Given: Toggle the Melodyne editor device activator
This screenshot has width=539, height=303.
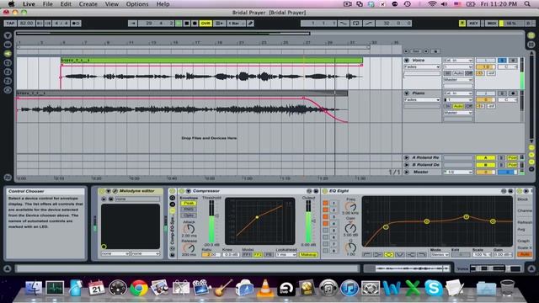Looking at the screenshot, I should 101,191.
